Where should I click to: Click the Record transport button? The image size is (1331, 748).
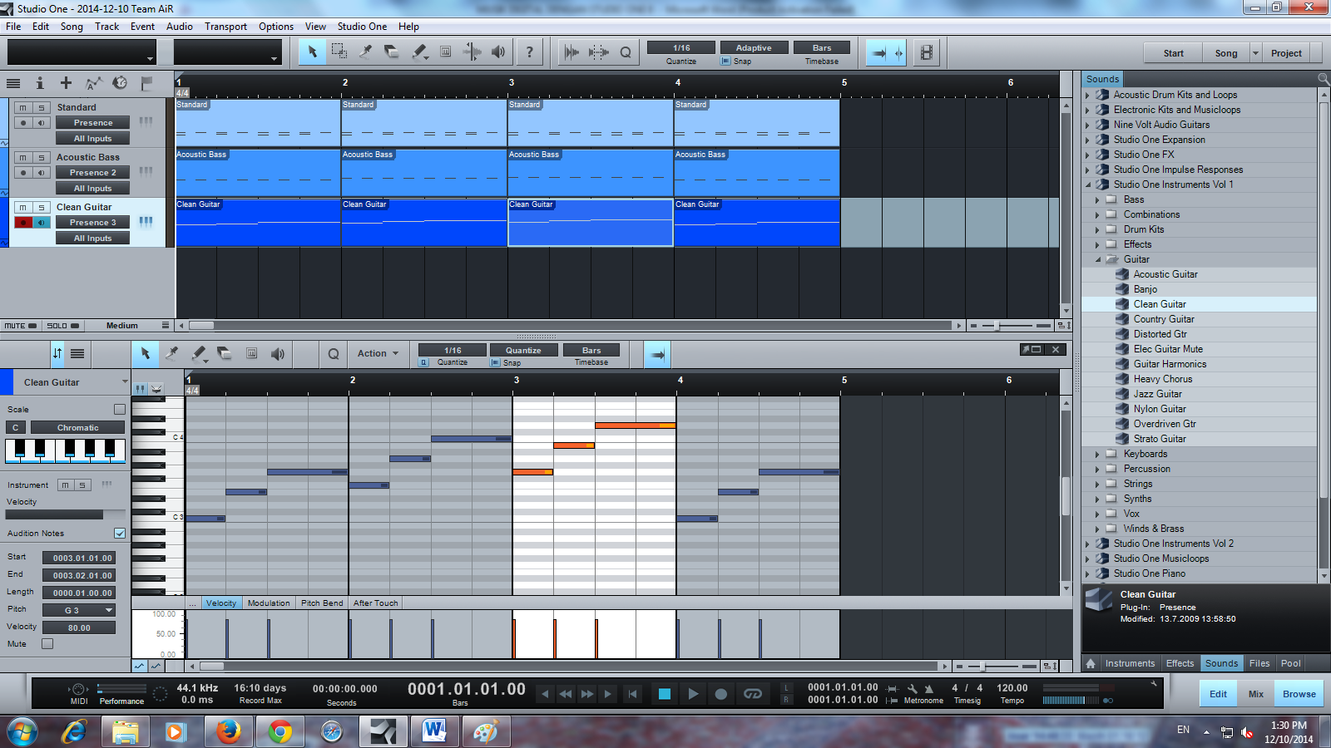pos(721,693)
